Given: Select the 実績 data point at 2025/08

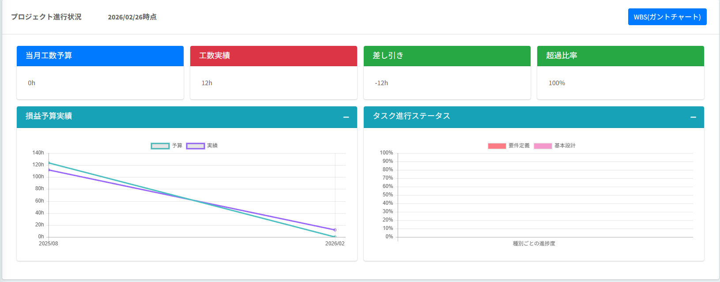Looking at the screenshot, I should tap(49, 170).
